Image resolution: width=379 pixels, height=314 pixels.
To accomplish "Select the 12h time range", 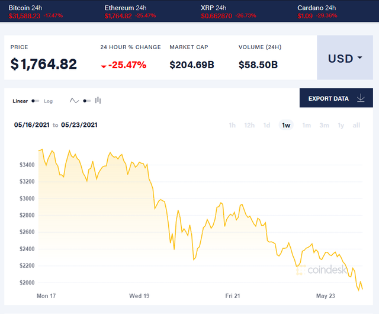I will 249,126.
